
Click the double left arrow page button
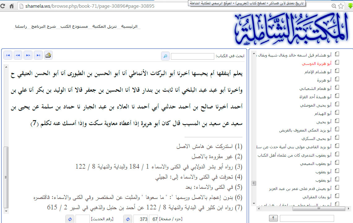tap(18, 55)
